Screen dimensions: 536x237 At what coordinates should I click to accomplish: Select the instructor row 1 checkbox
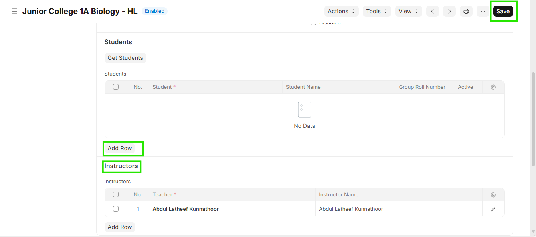pos(116,209)
